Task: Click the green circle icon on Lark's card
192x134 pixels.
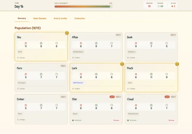Action: tap(96, 74)
